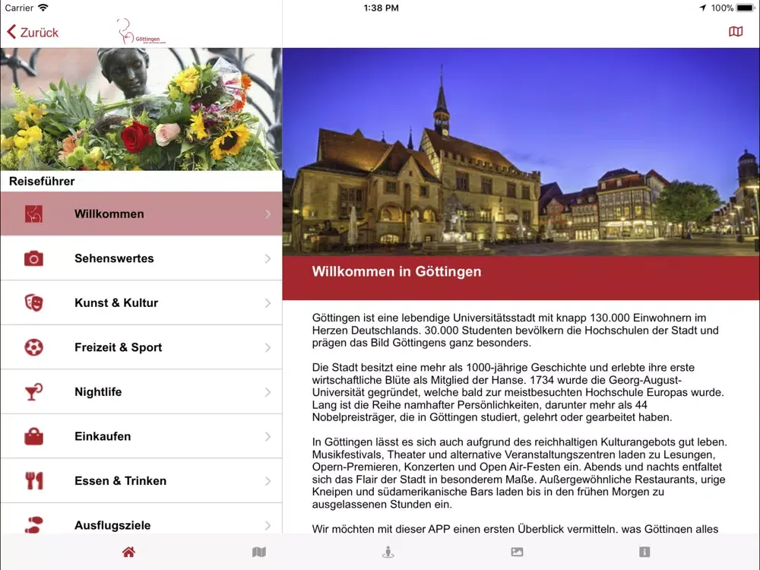
Task: Open the image gallery tab in bottom bar
Action: (x=517, y=552)
